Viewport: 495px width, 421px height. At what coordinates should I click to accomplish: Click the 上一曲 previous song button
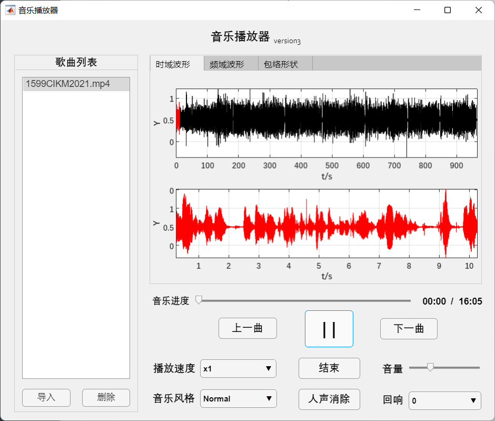pos(247,328)
